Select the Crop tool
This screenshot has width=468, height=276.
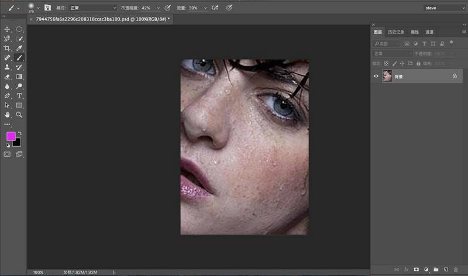pyautogui.click(x=7, y=48)
